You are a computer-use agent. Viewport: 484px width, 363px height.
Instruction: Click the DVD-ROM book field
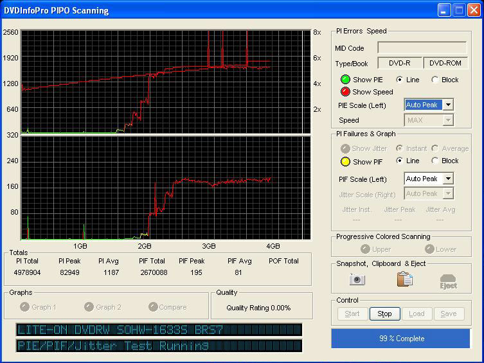[x=445, y=63]
